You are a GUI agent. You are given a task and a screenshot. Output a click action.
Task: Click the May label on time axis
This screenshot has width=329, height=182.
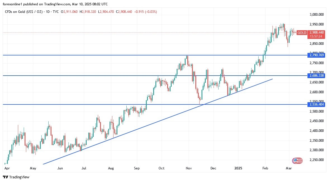click(x=33, y=168)
